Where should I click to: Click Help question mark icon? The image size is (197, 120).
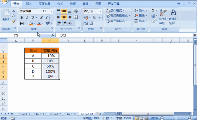(x=179, y=4)
